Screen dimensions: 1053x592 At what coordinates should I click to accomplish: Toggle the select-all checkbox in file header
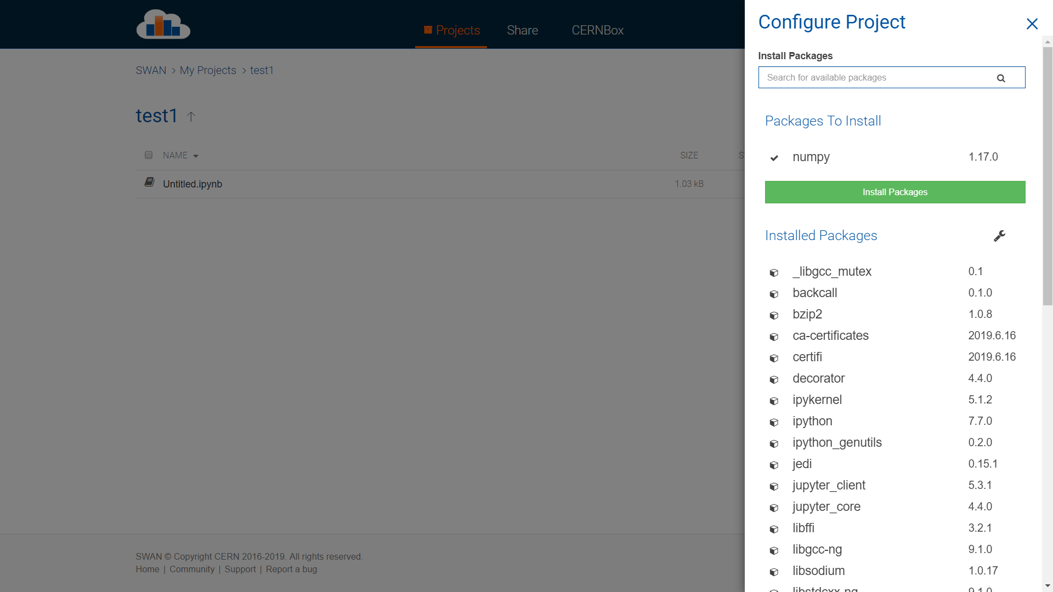coord(149,155)
